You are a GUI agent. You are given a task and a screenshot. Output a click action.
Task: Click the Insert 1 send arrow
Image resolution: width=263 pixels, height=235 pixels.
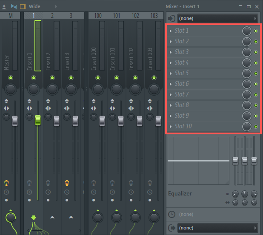pos(34,218)
